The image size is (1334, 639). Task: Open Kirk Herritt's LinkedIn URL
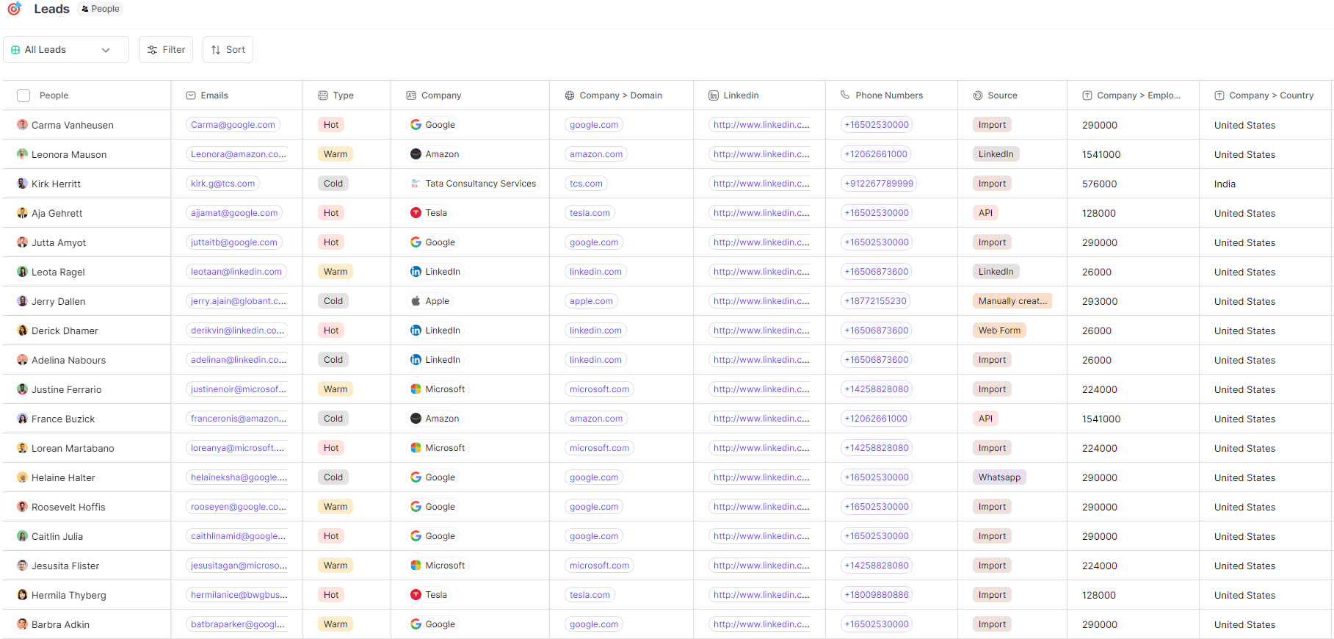coord(761,184)
